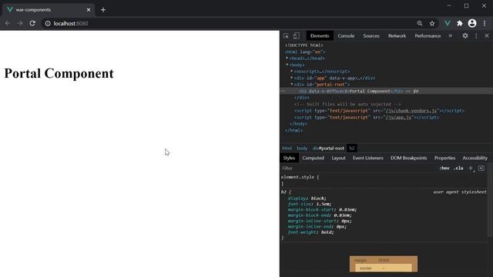Screen dimensions: 493x277
Task: Open the Vue devtools extension icon
Action: [447, 23]
